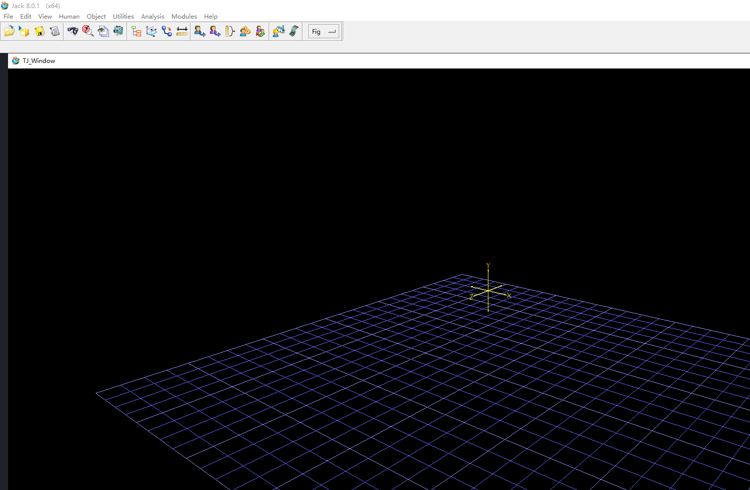The image size is (750, 490).
Task: Click the Jack application logo in the title bar
Action: pyautogui.click(x=5, y=6)
